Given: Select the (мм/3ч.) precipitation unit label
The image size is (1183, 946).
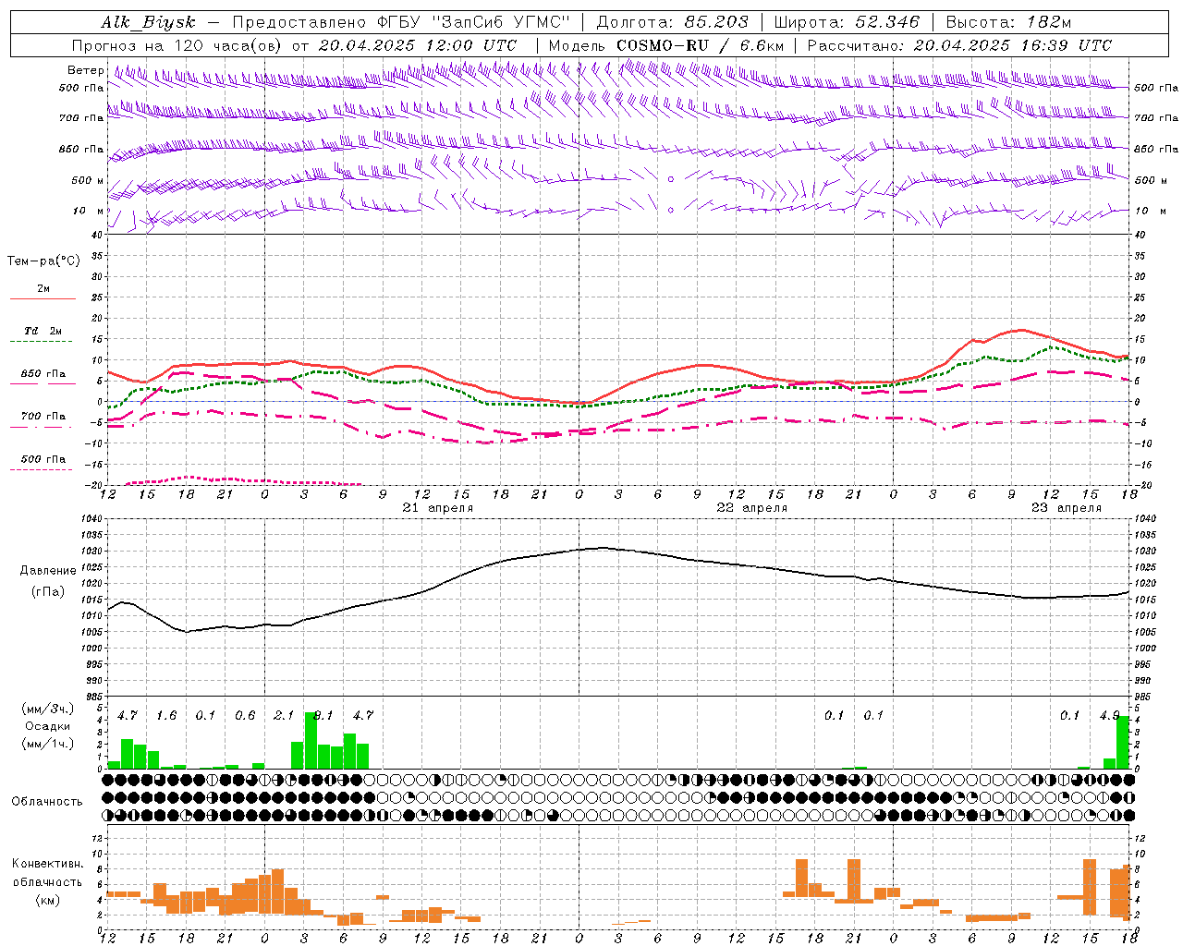Looking at the screenshot, I should (47, 709).
